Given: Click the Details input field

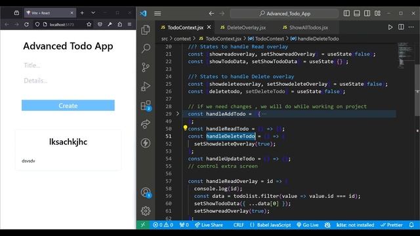Looking at the screenshot, I should click(x=68, y=81).
